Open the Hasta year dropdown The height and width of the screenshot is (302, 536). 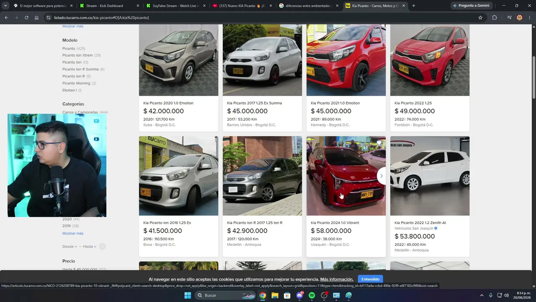[90, 247]
